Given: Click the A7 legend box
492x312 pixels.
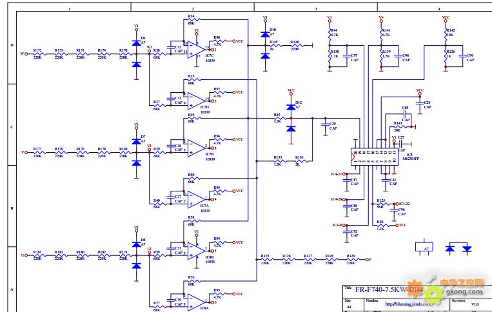Looking at the screenshot, I should [423, 248].
